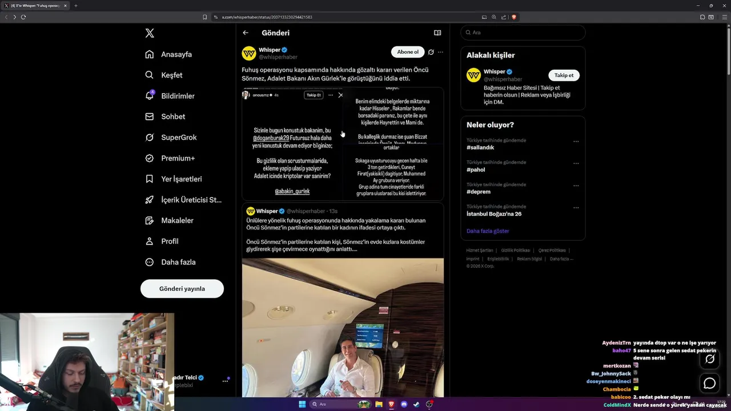Click Brave shields icon in address bar
731x411 pixels.
(x=514, y=17)
